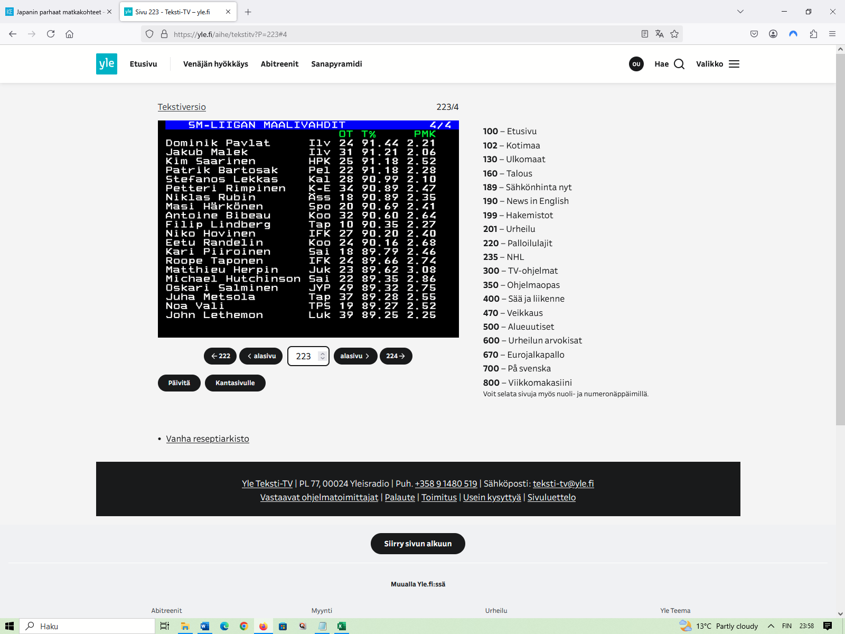The height and width of the screenshot is (634, 845).
Task: Click the Yle logo icon
Action: point(106,64)
